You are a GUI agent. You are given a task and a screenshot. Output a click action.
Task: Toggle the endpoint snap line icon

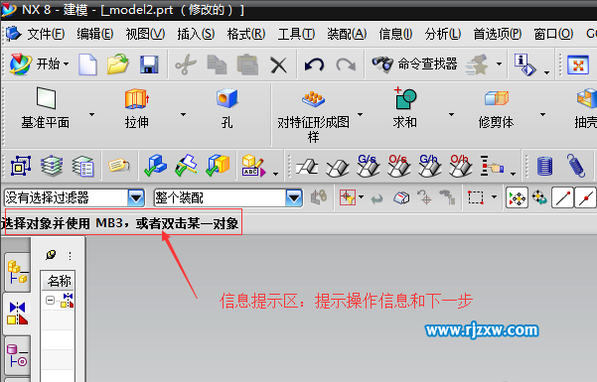tap(563, 197)
